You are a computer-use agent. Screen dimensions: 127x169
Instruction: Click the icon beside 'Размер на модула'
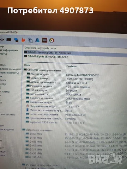pyautogui.click(x=28, y=86)
